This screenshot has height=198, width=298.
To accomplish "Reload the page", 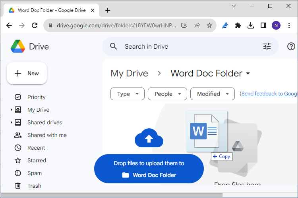I will click(x=35, y=25).
